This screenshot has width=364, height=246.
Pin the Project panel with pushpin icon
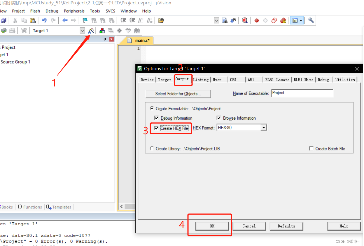[x=105, y=39]
